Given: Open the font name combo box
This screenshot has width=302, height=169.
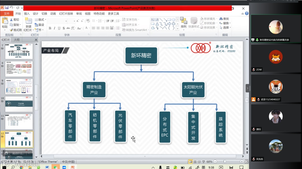Looking at the screenshot, I should pos(57,21).
